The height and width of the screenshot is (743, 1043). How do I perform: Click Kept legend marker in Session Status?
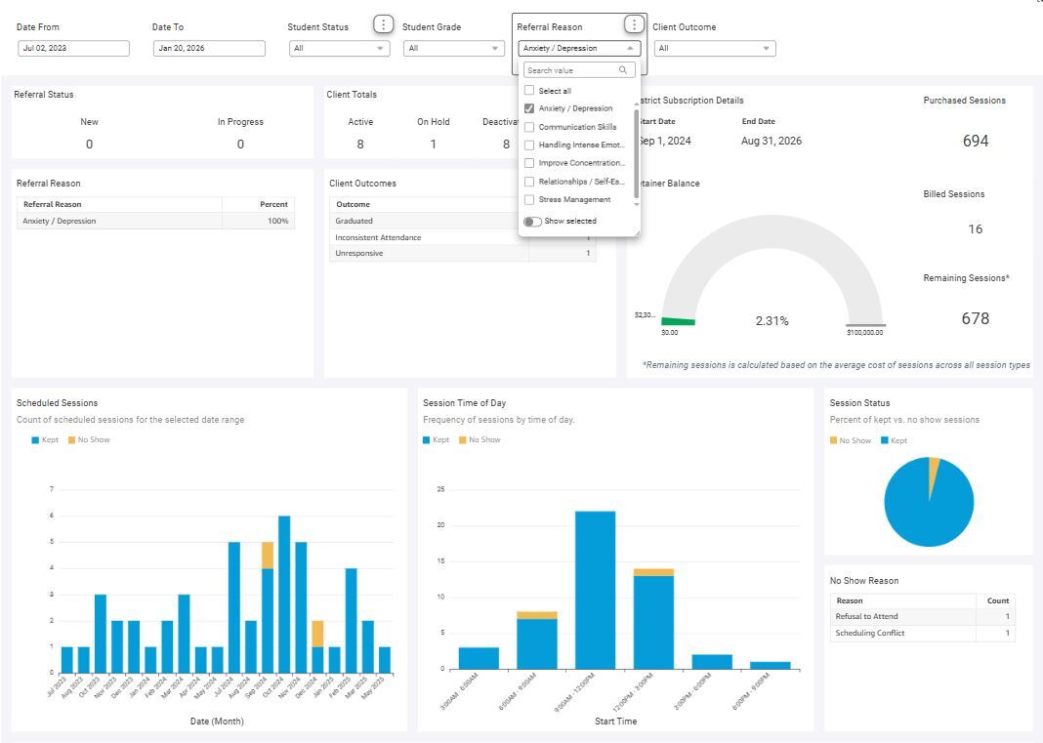tap(885, 440)
